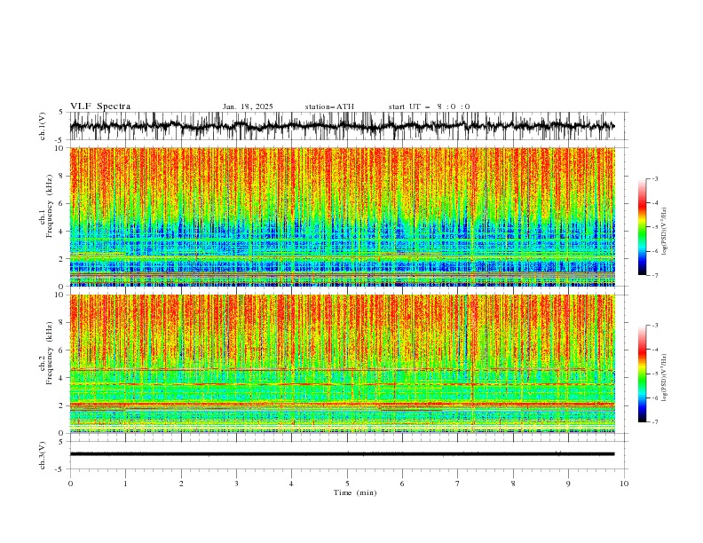Click the "10" kHz tick on ch.2 frequency axis
The height and width of the screenshot is (543, 703).
(60, 295)
